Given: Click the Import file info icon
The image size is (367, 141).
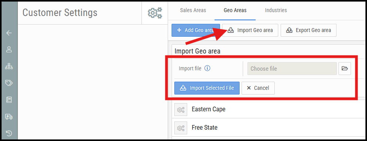Looking at the screenshot, I should click(208, 68).
